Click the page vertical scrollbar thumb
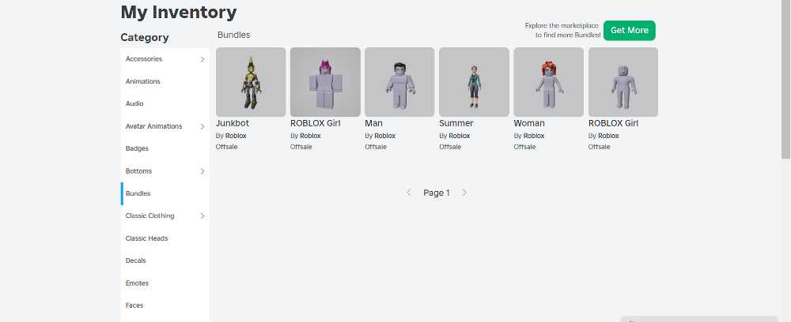The image size is (791, 322). pyautogui.click(x=786, y=79)
